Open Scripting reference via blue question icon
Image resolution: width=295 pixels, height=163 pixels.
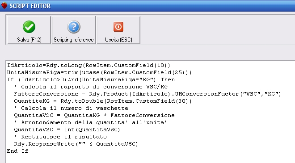(x=74, y=27)
